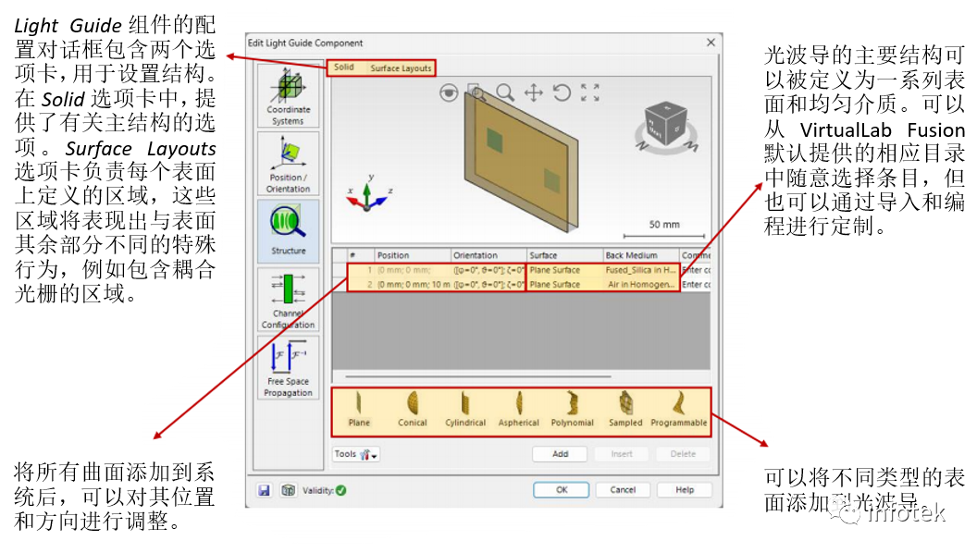Toggle the eye view direction control
Image resolution: width=977 pixels, height=553 pixels.
(449, 92)
